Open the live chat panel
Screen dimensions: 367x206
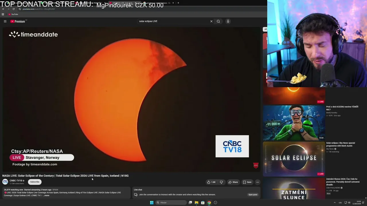(x=253, y=195)
